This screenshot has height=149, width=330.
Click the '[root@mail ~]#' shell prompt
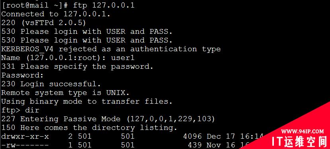[x=35, y=6]
